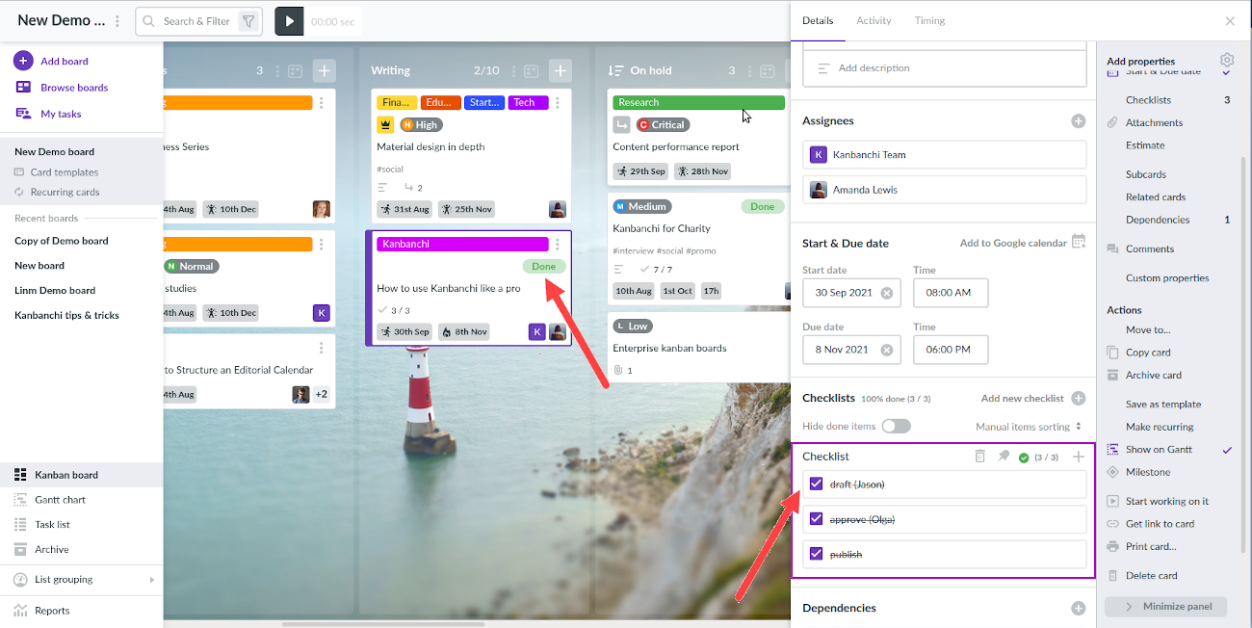This screenshot has height=628, width=1252.
Task: Click Start working on it
Action: pyautogui.click(x=1167, y=501)
